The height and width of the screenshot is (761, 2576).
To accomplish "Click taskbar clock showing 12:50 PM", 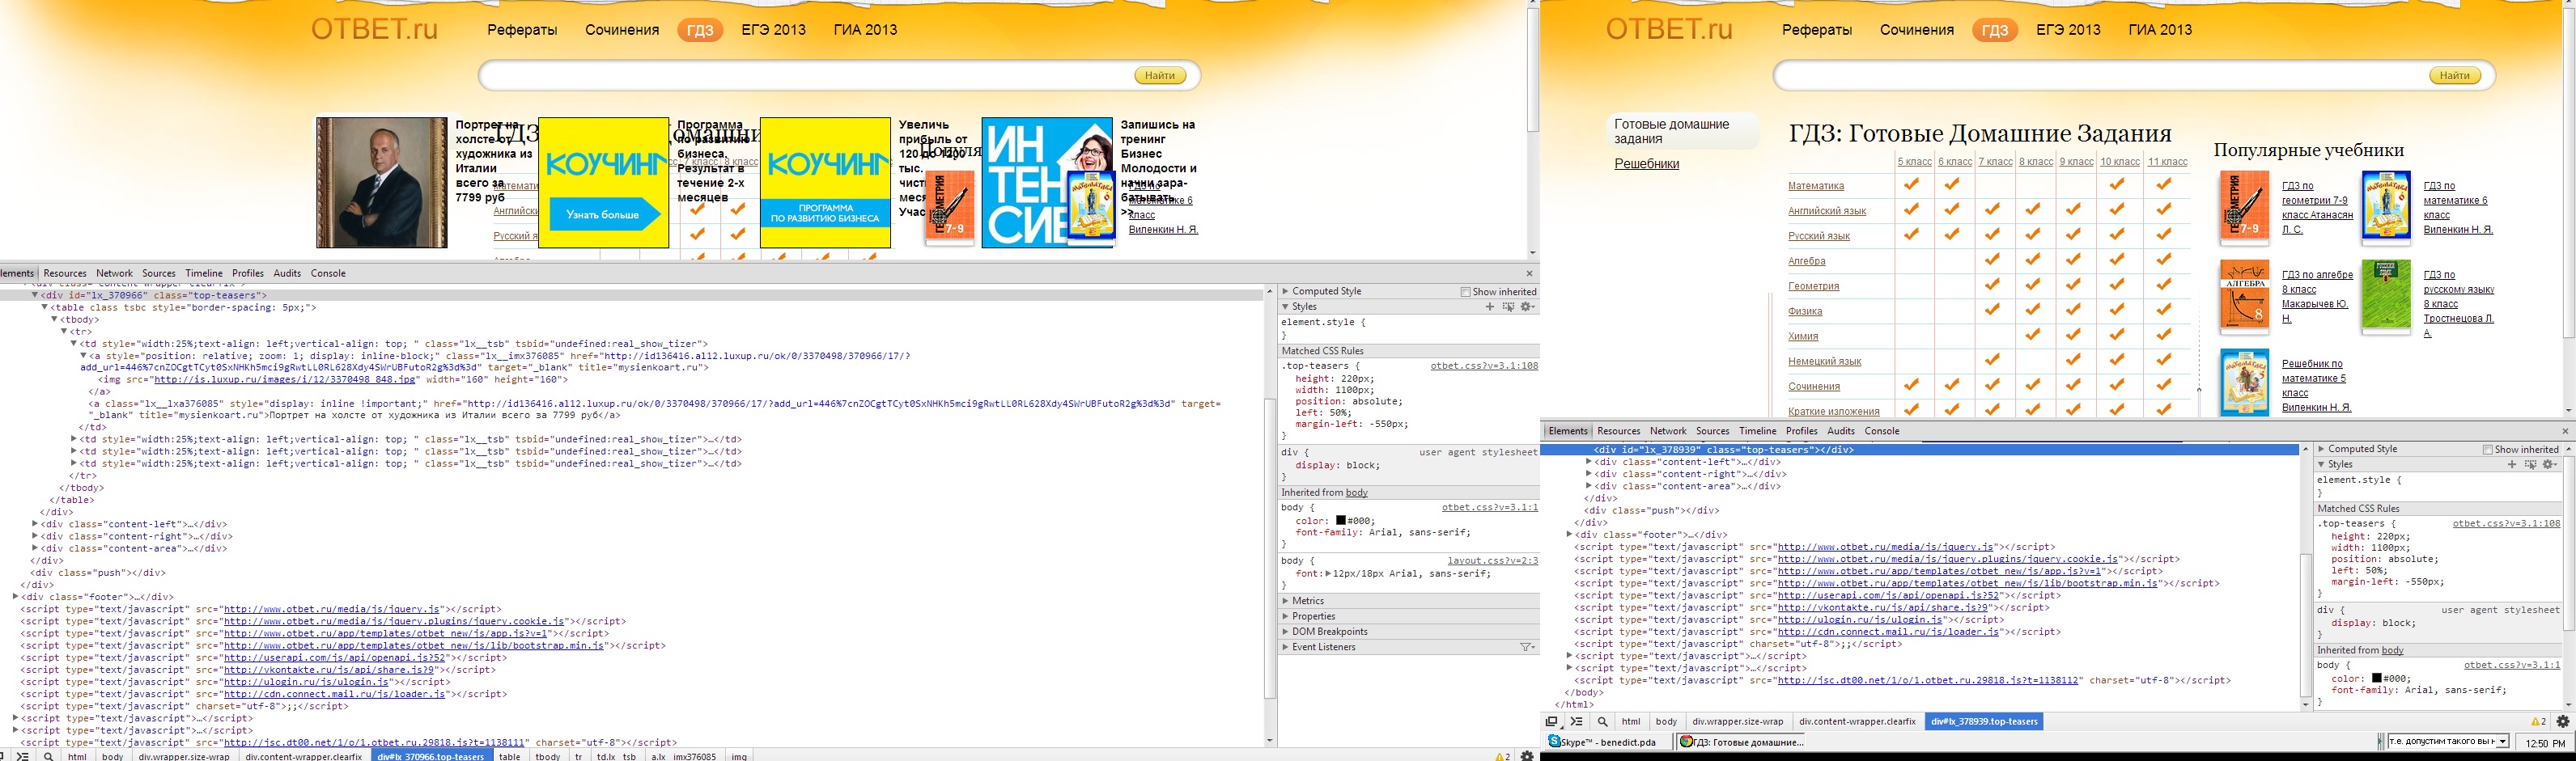I will tap(2545, 743).
